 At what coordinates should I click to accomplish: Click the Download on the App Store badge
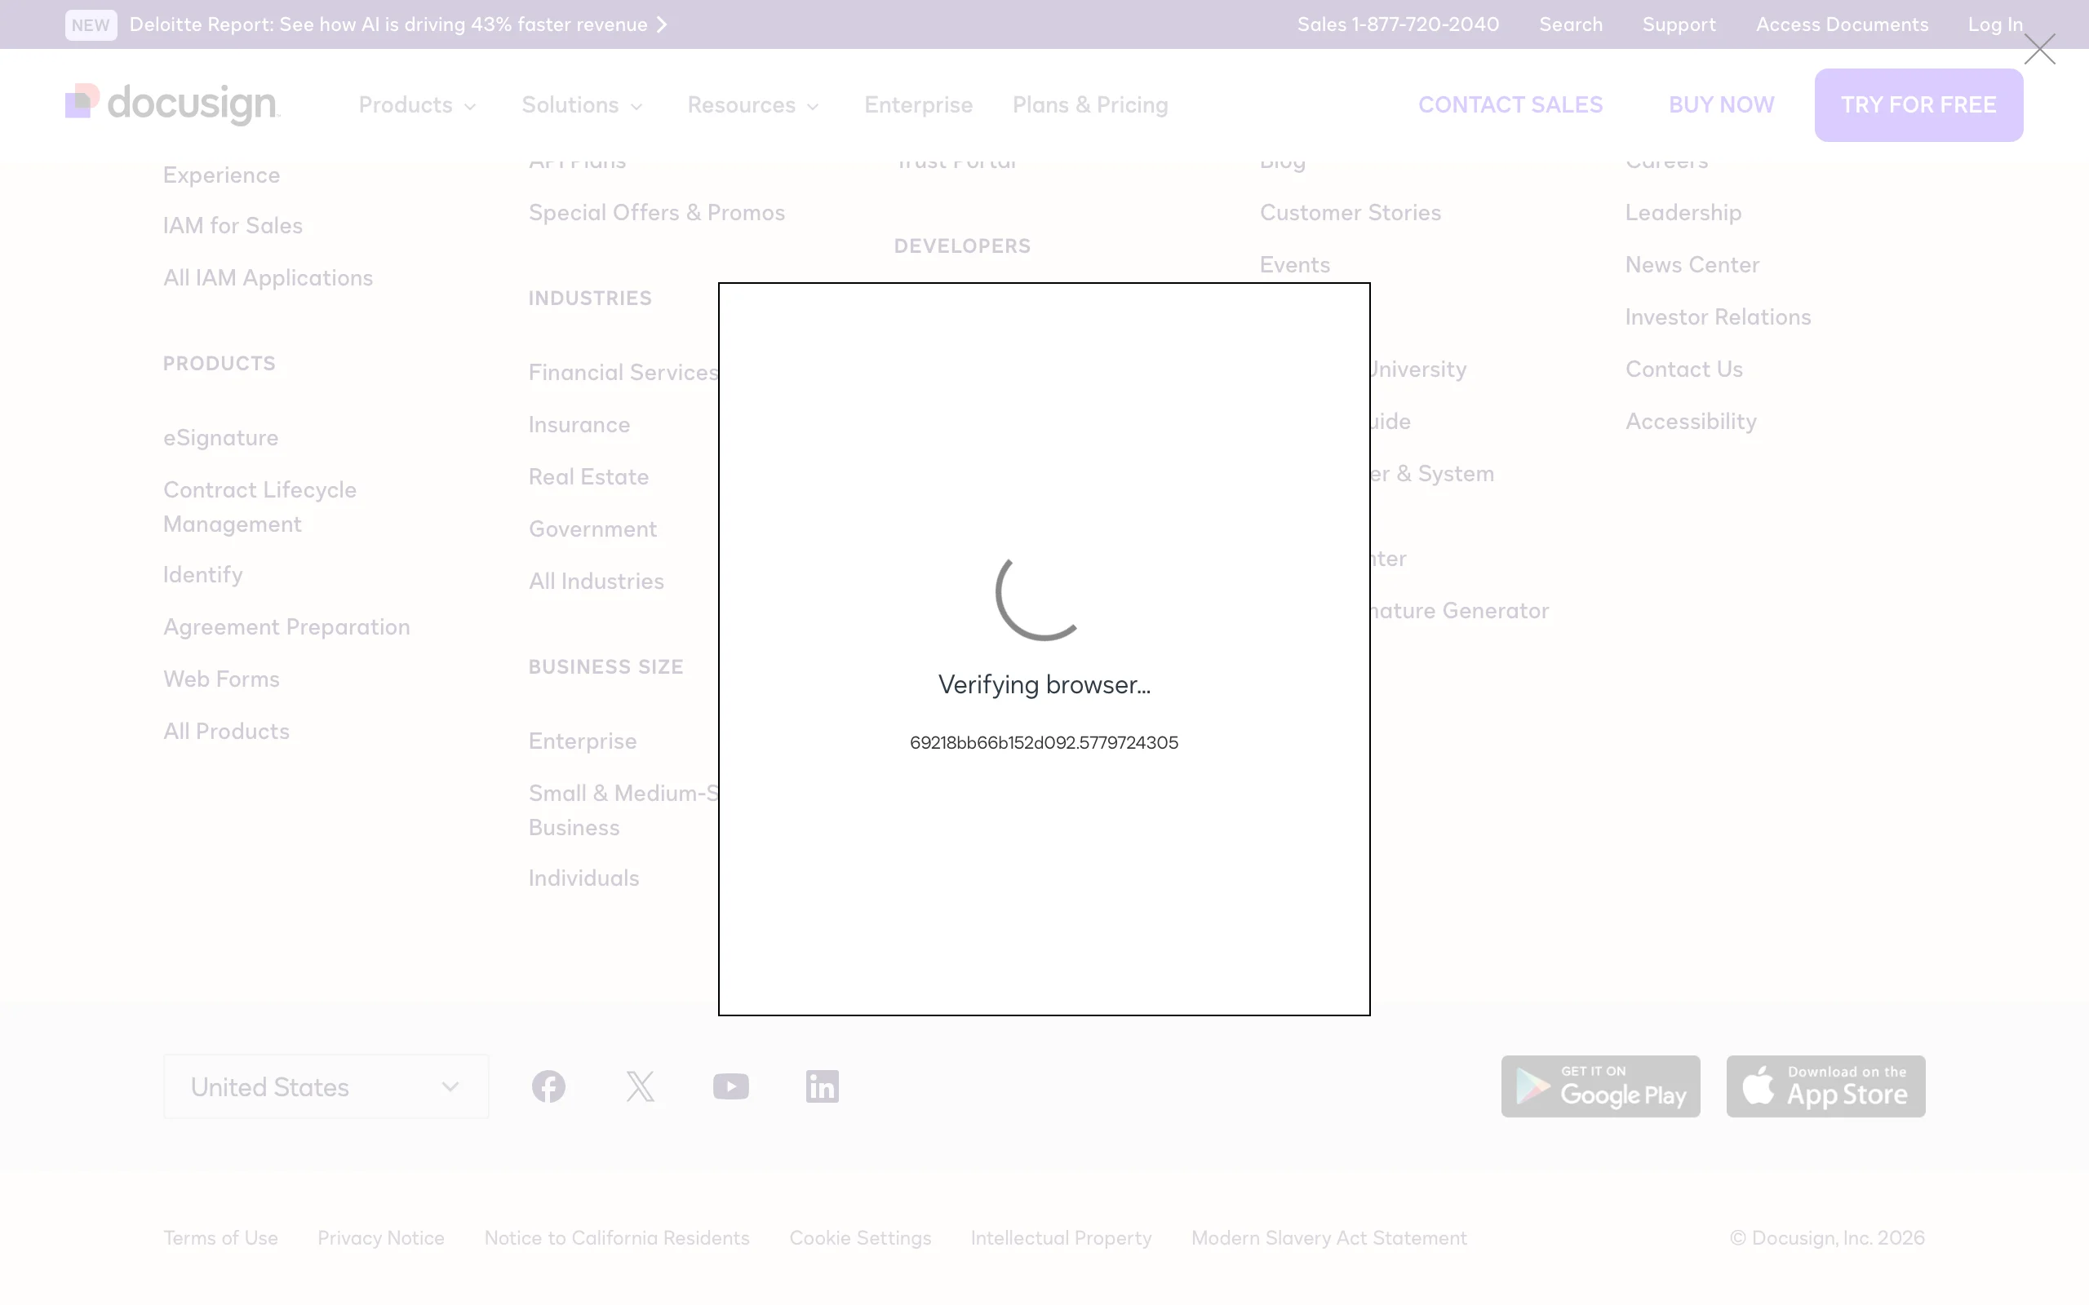[x=1825, y=1086]
